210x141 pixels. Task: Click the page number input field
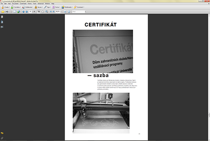[x=31, y=11]
